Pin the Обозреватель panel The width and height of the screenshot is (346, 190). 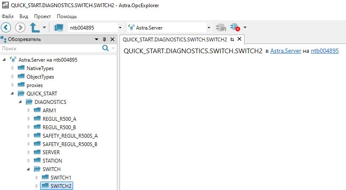[x=104, y=39]
